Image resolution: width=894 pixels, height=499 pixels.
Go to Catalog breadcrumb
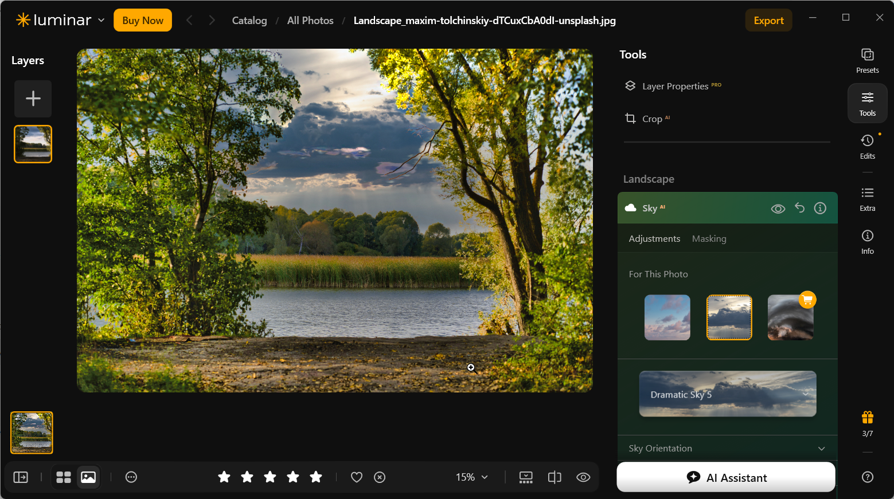click(x=249, y=21)
